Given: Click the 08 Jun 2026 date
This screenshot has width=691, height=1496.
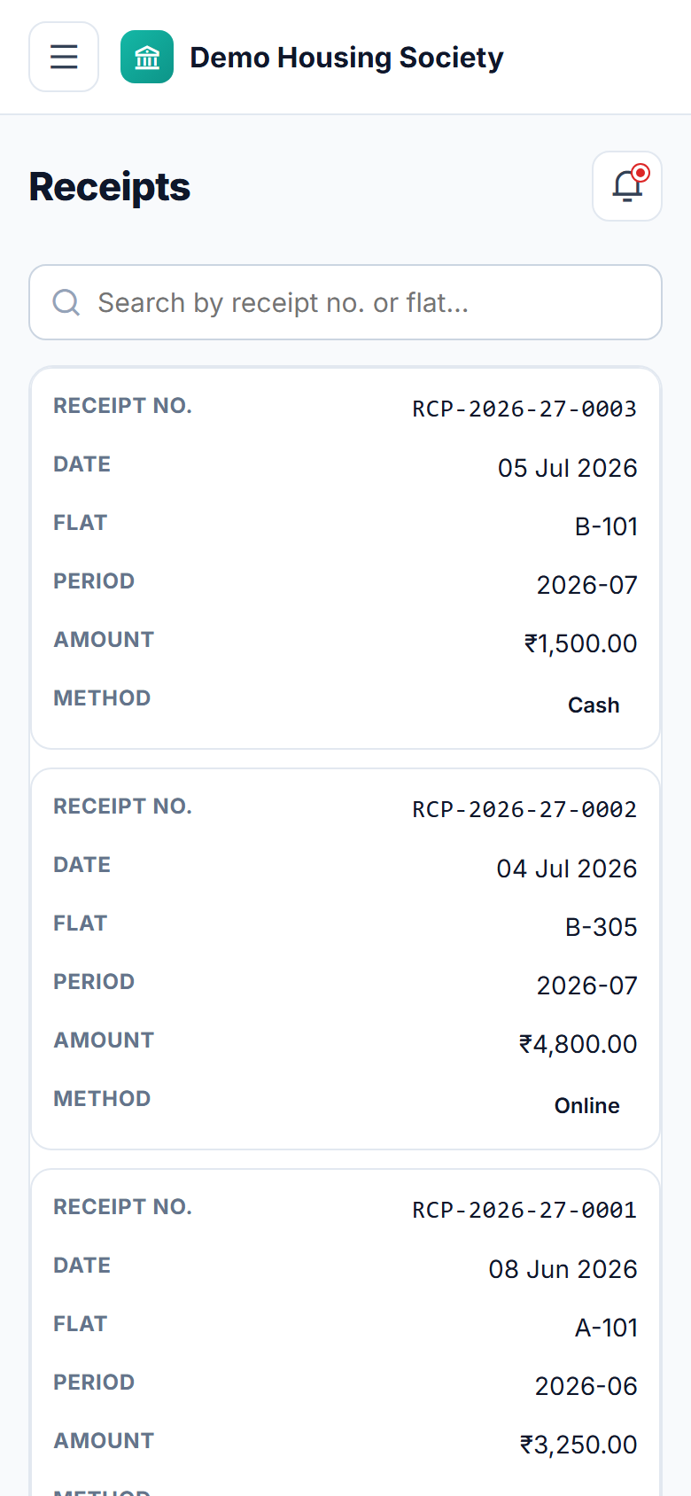Looking at the screenshot, I should (x=563, y=1269).
